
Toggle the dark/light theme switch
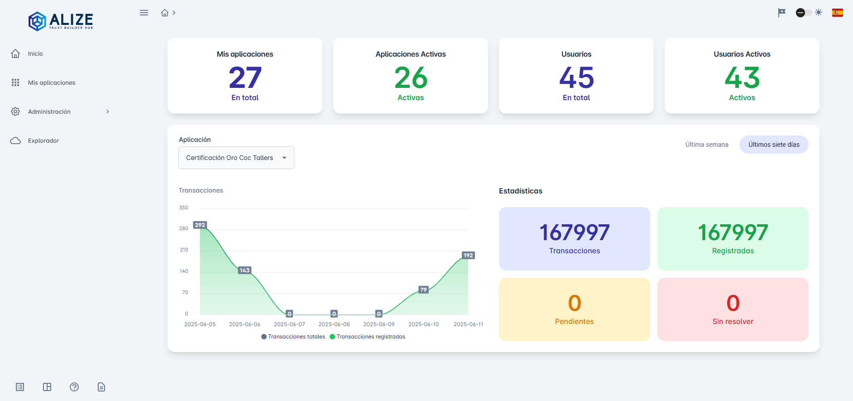click(804, 13)
